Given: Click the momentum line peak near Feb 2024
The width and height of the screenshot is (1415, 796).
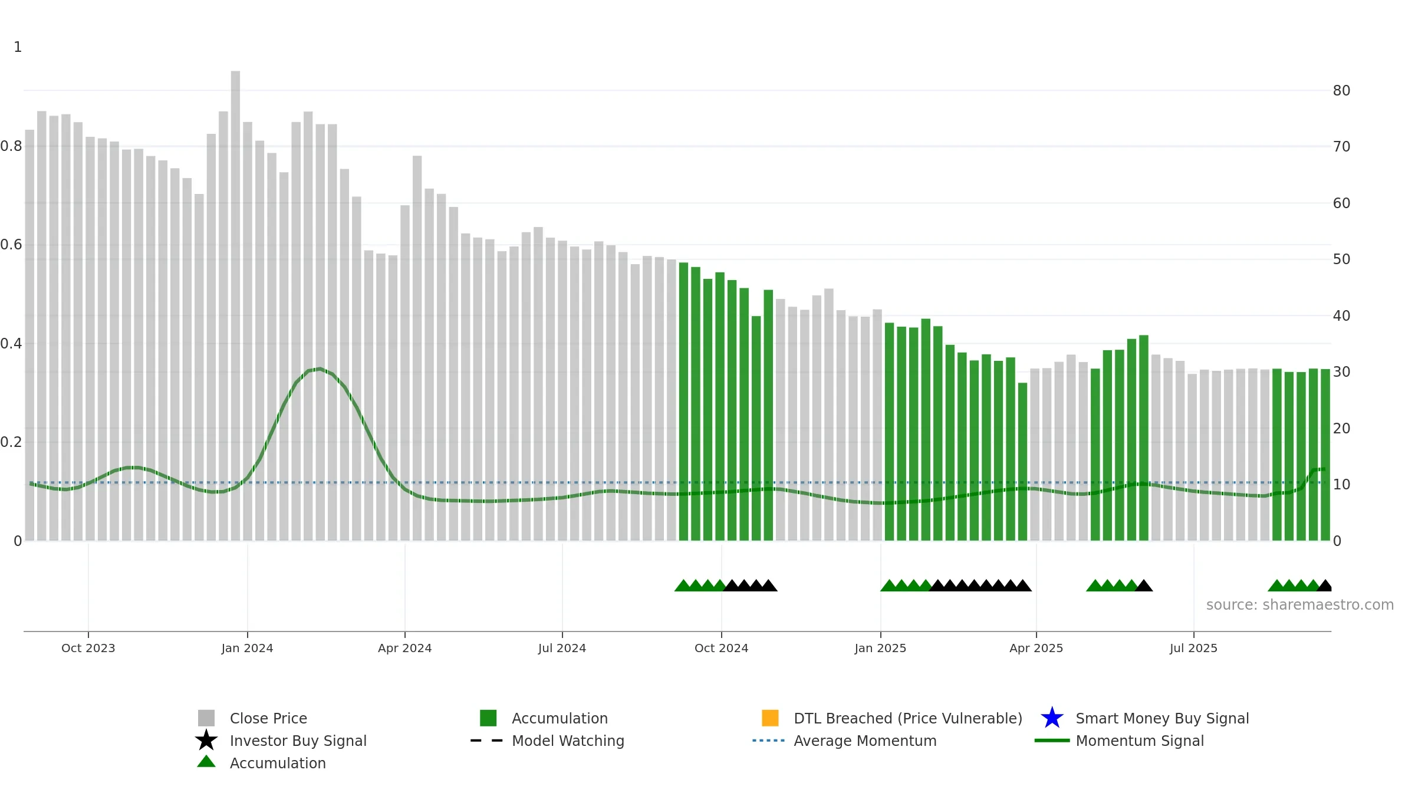Looking at the screenshot, I should [319, 369].
